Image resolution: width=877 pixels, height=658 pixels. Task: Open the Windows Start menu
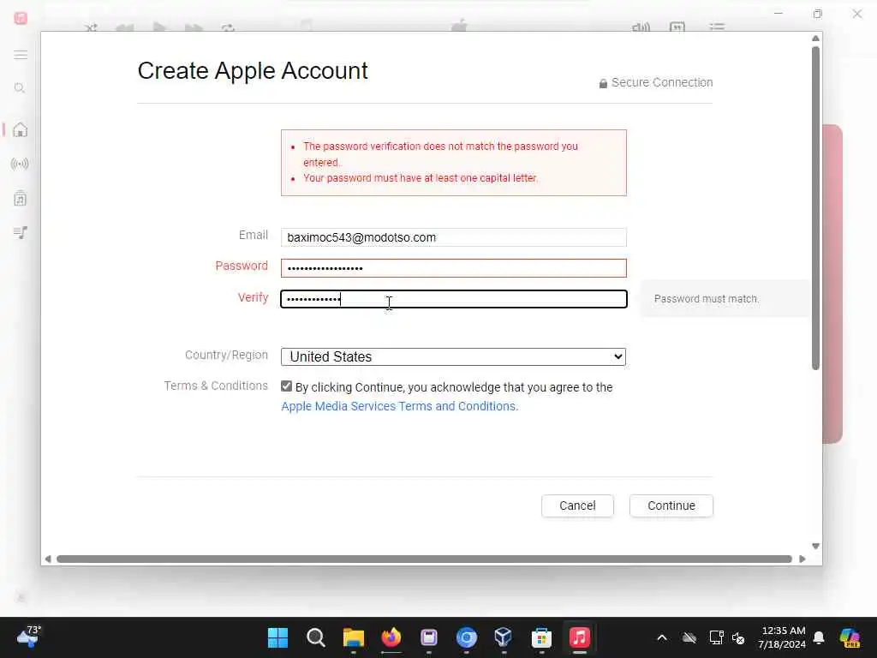(x=277, y=637)
